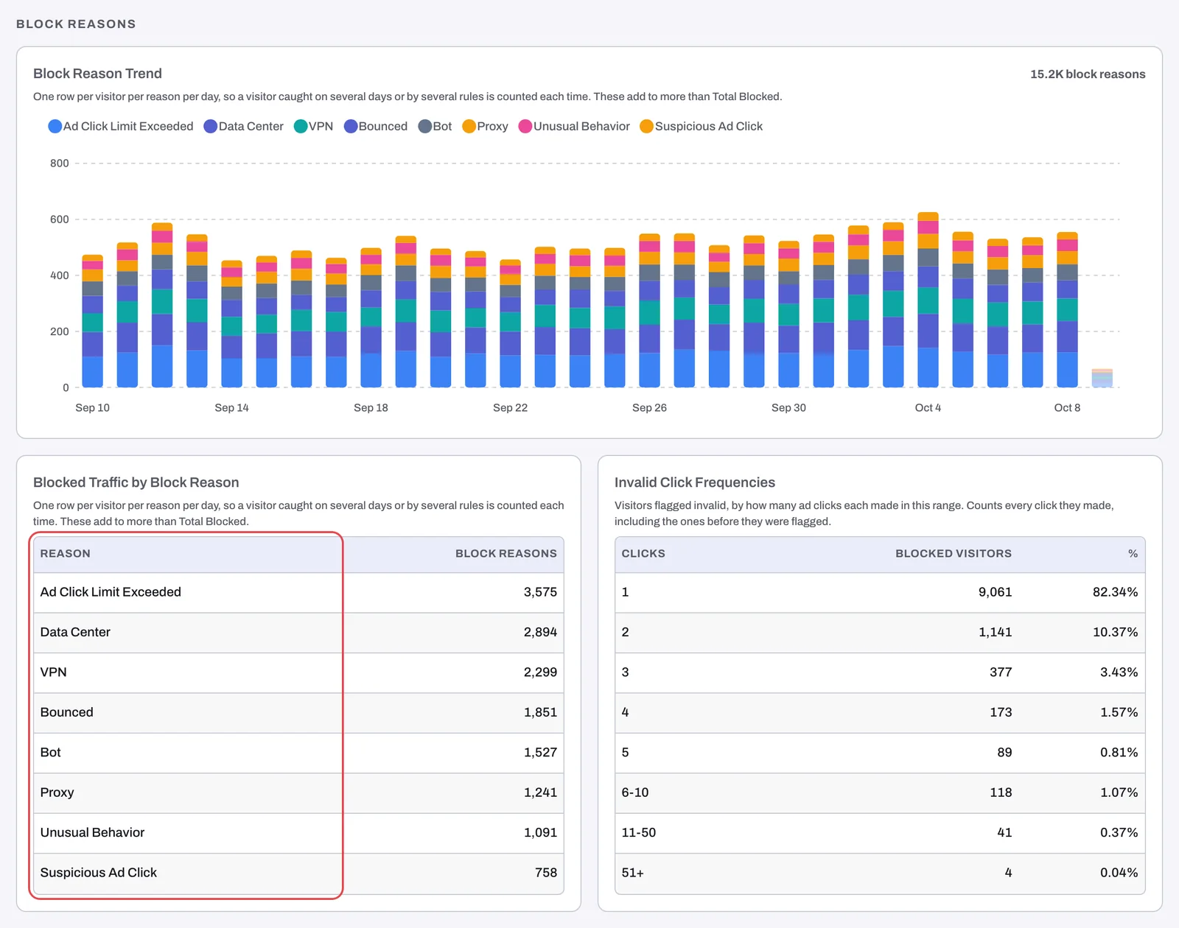Toggle the Bounced legend series

[x=376, y=126]
